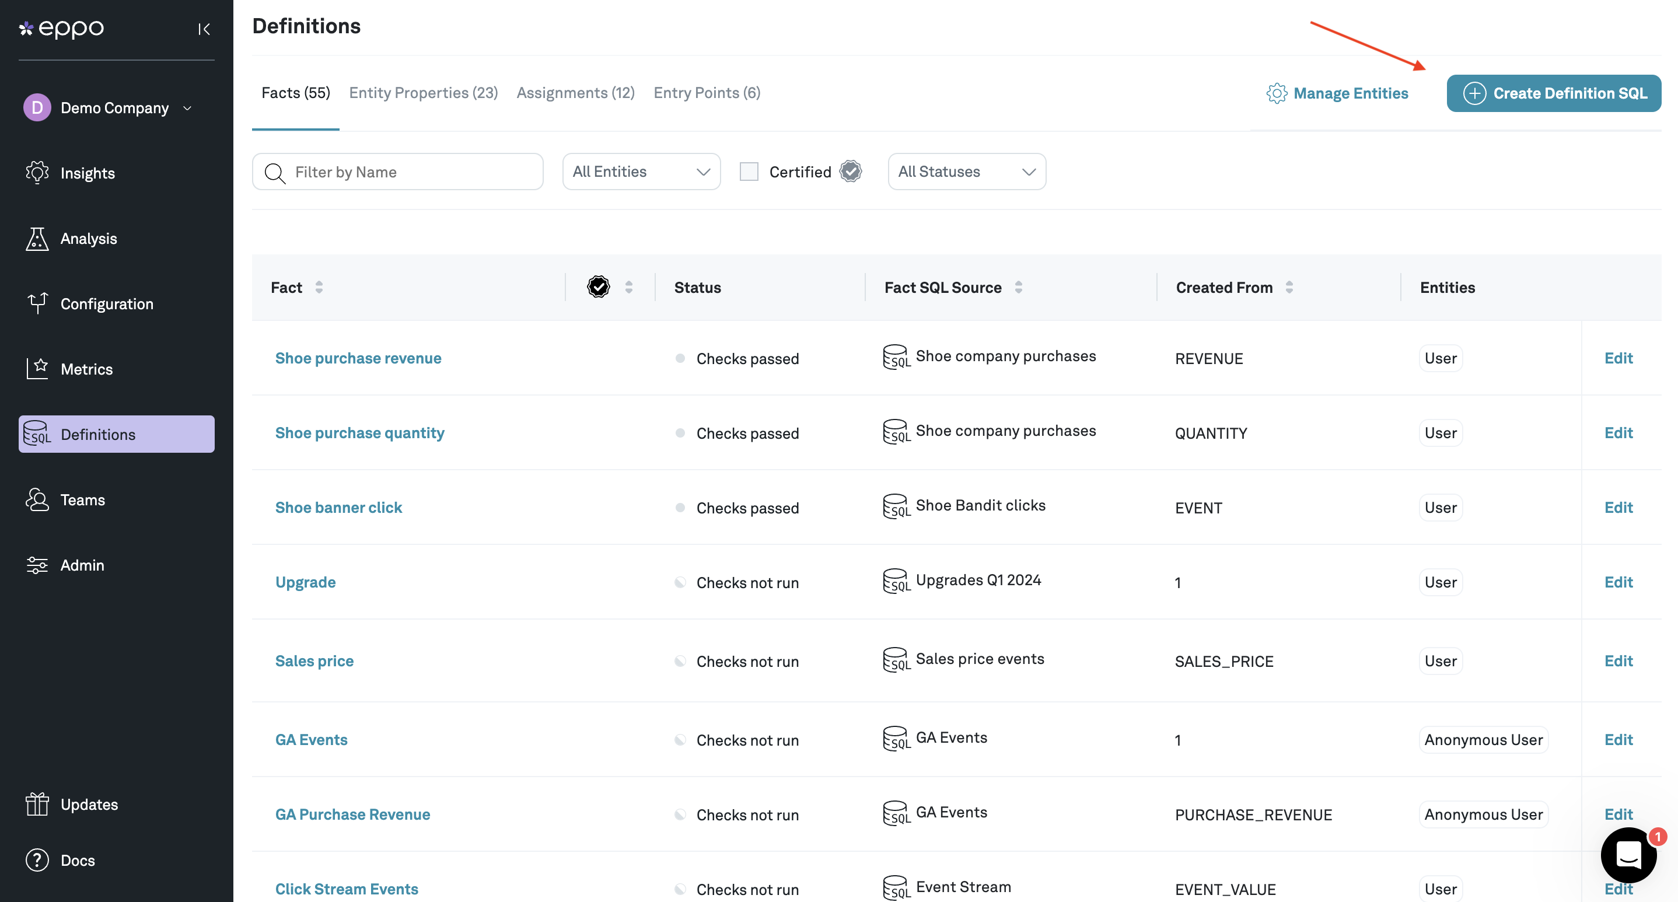Sort by Fact SQL Source column

pyautogui.click(x=1018, y=286)
